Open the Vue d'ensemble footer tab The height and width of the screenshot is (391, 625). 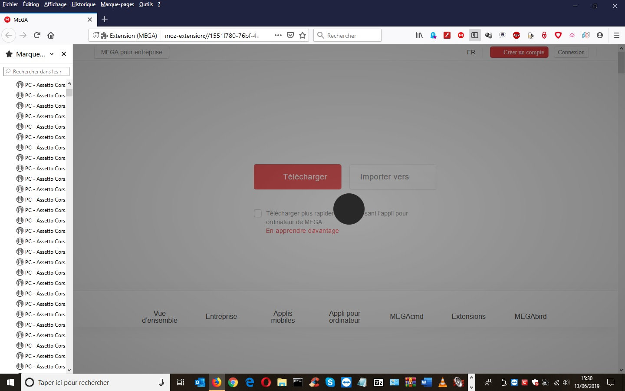click(x=160, y=317)
